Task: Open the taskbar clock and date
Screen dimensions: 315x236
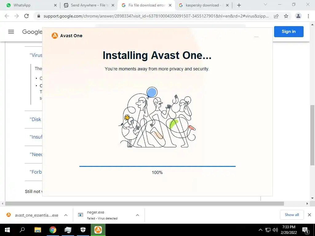Action: 289,230
